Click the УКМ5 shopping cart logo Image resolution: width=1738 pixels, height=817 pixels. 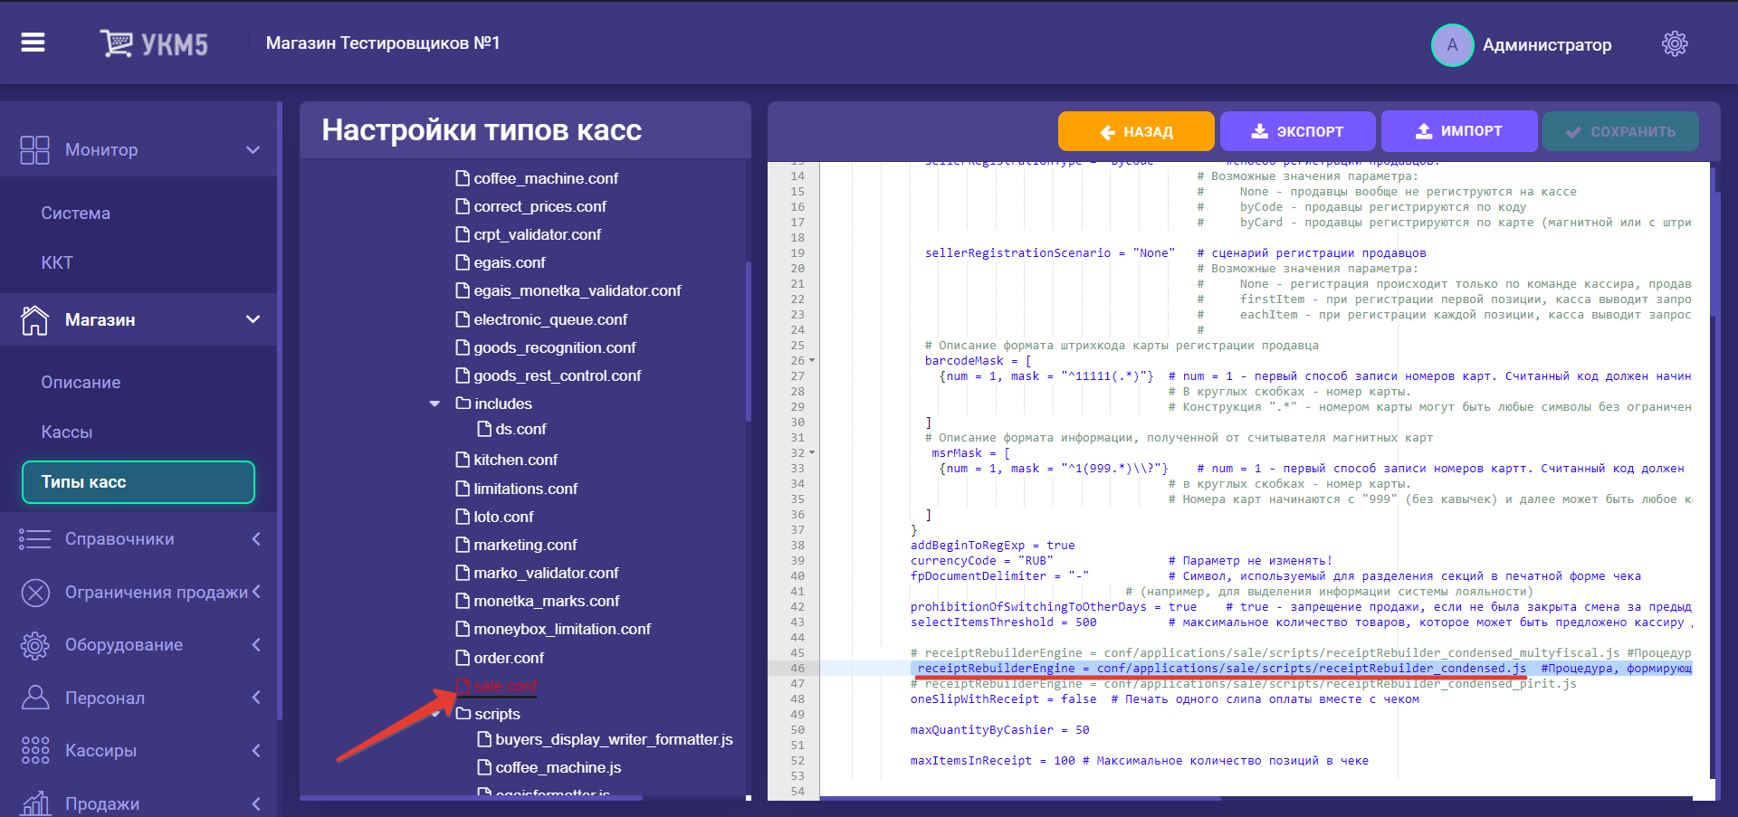point(154,43)
